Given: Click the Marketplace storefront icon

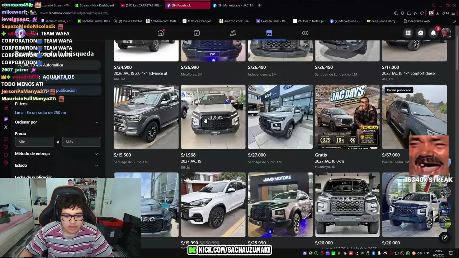Looking at the screenshot, I should point(269,33).
